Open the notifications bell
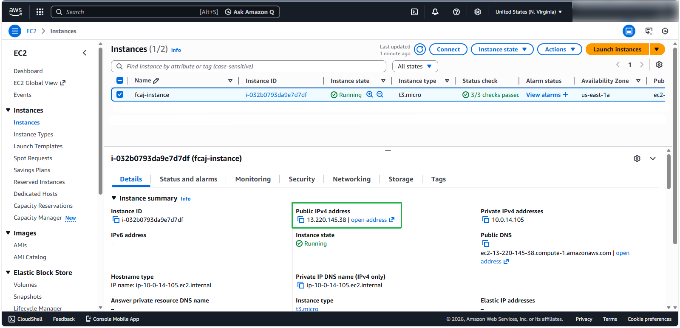Image resolution: width=680 pixels, height=328 pixels. click(x=435, y=12)
